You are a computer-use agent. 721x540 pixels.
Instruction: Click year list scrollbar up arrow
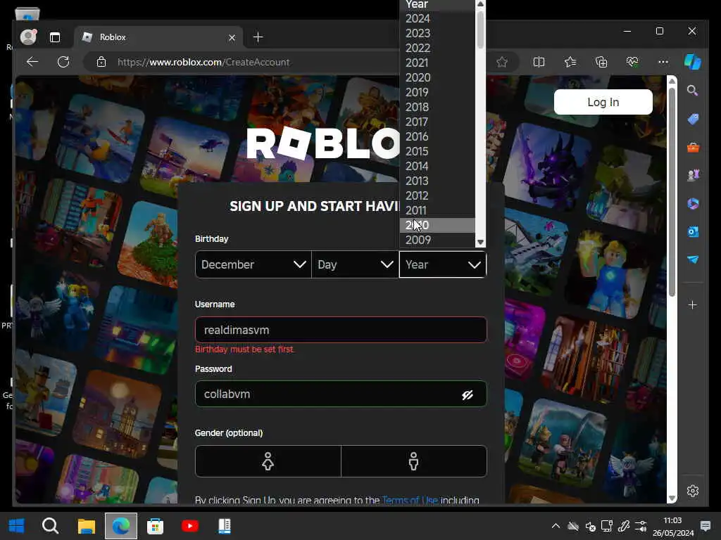[x=480, y=4]
